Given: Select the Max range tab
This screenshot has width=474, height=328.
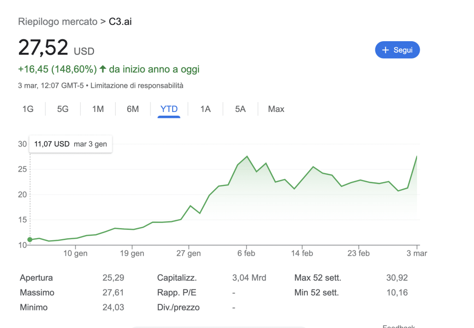Looking at the screenshot, I should pyautogui.click(x=276, y=109).
